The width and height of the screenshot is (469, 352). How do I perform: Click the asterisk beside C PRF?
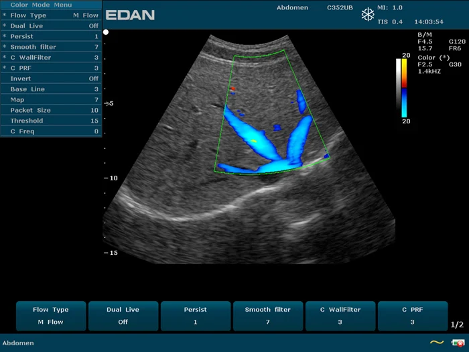5,68
